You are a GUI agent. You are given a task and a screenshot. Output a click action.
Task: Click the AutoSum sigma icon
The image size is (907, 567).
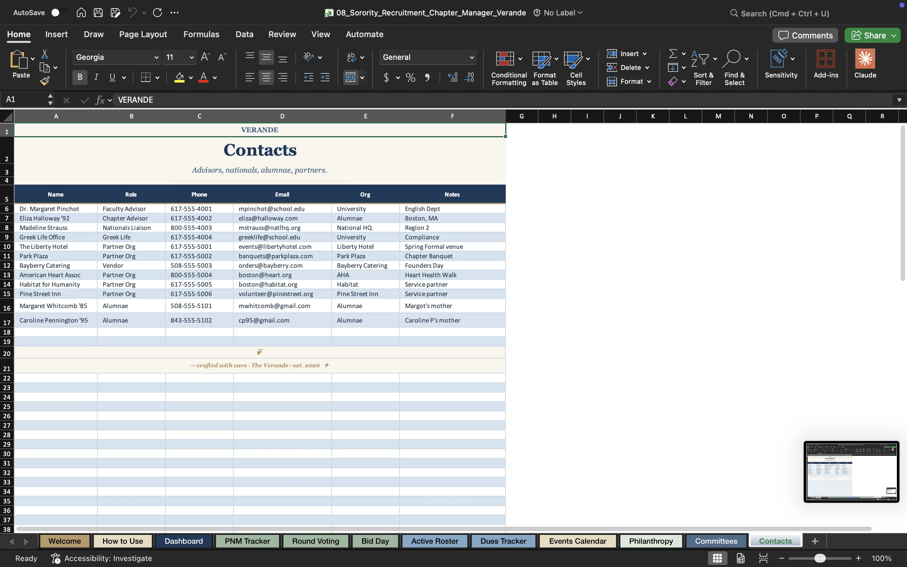tap(673, 54)
